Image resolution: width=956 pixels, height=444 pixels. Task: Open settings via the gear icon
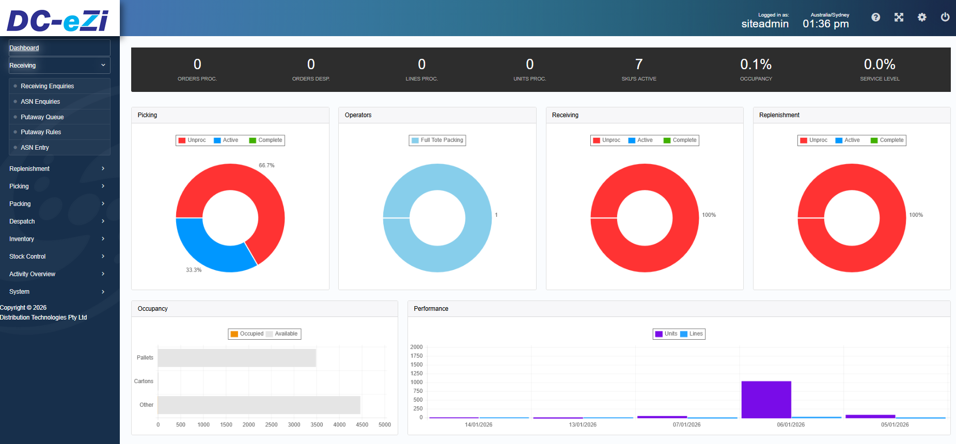(x=922, y=17)
